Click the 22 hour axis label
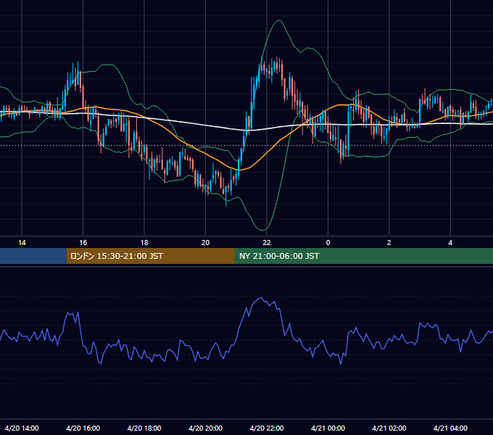493x435 pixels. pos(267,242)
